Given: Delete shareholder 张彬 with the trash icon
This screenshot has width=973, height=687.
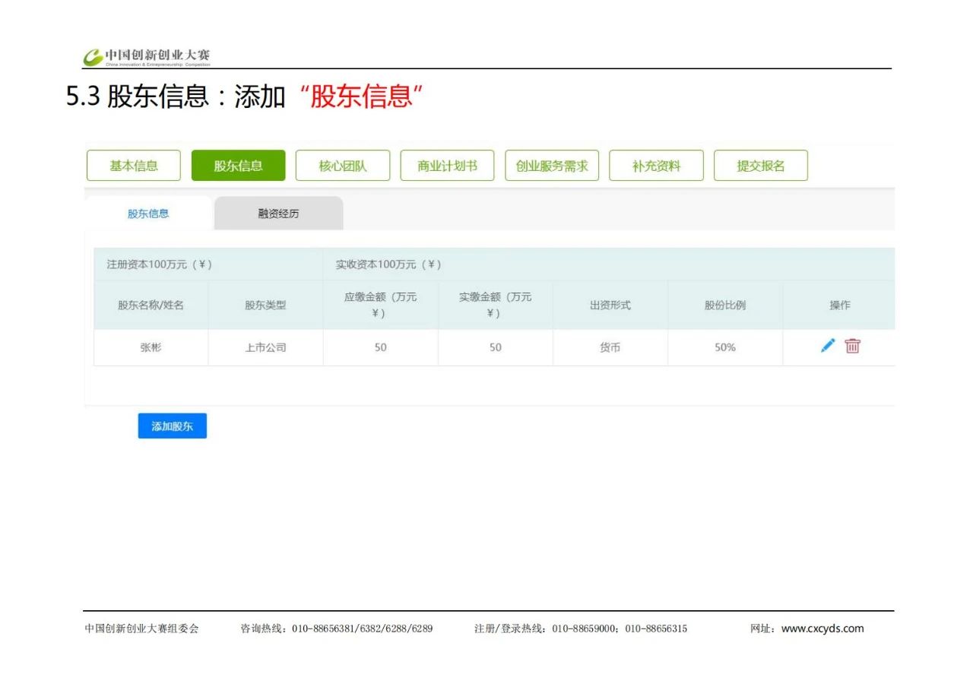Looking at the screenshot, I should (x=852, y=346).
